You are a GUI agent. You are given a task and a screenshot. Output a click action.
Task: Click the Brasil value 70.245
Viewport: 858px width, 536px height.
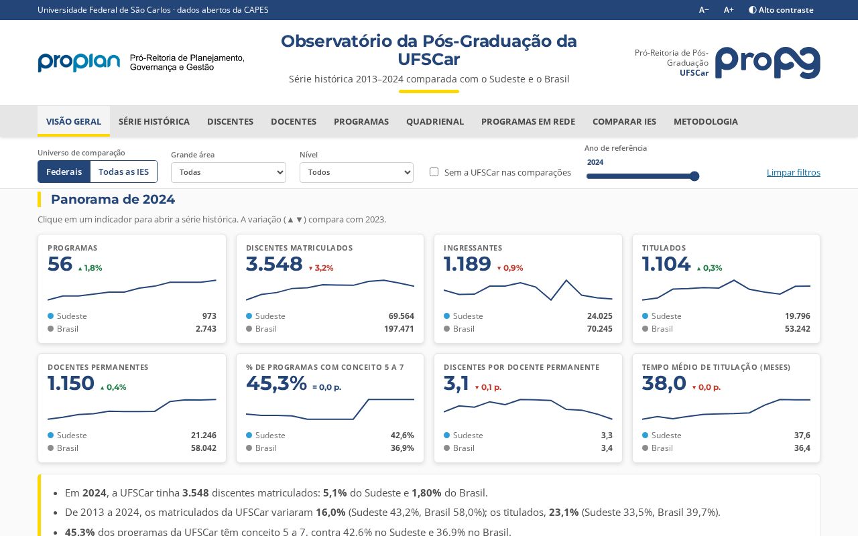coord(599,329)
